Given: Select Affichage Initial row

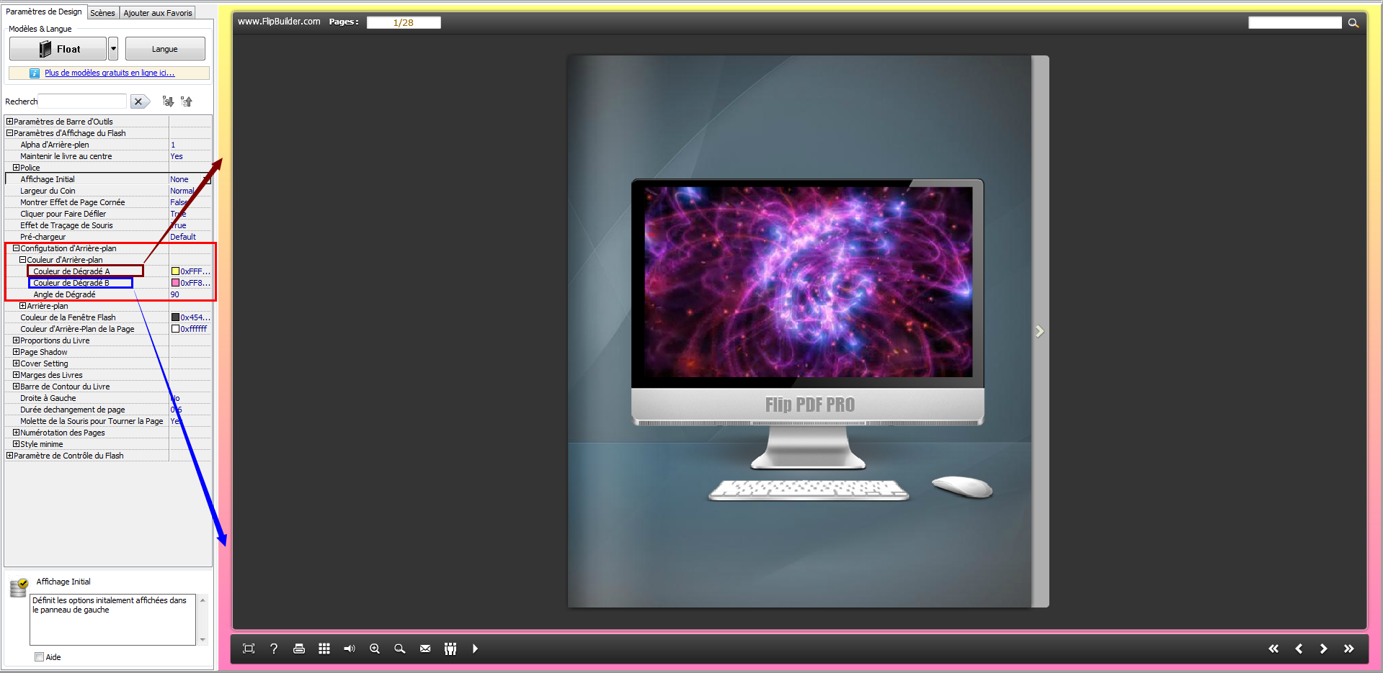Looking at the screenshot, I should coord(108,179).
